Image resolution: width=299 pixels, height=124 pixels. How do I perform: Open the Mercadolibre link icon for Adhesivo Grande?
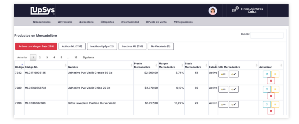[x=223, y=74]
